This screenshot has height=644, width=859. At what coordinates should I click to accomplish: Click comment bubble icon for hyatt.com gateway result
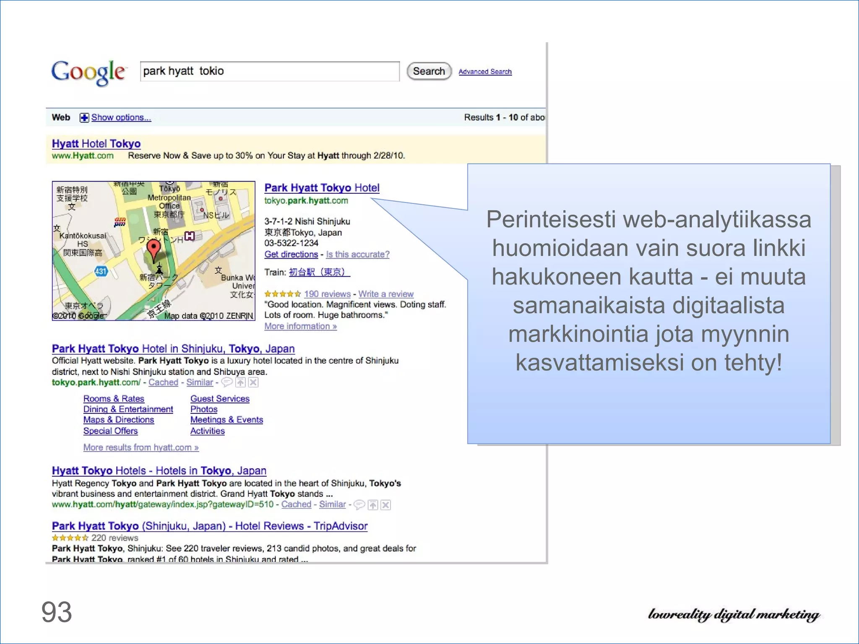click(359, 505)
